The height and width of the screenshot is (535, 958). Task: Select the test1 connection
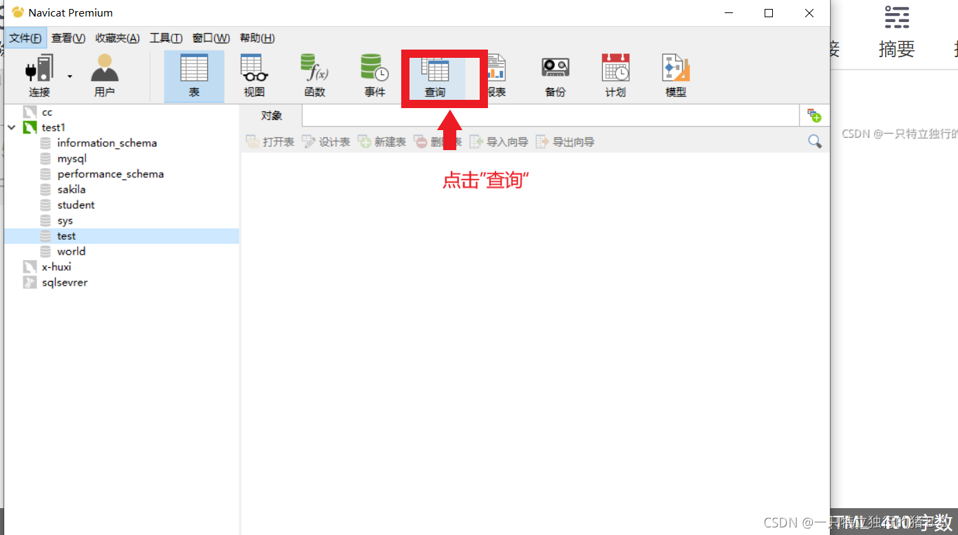54,127
